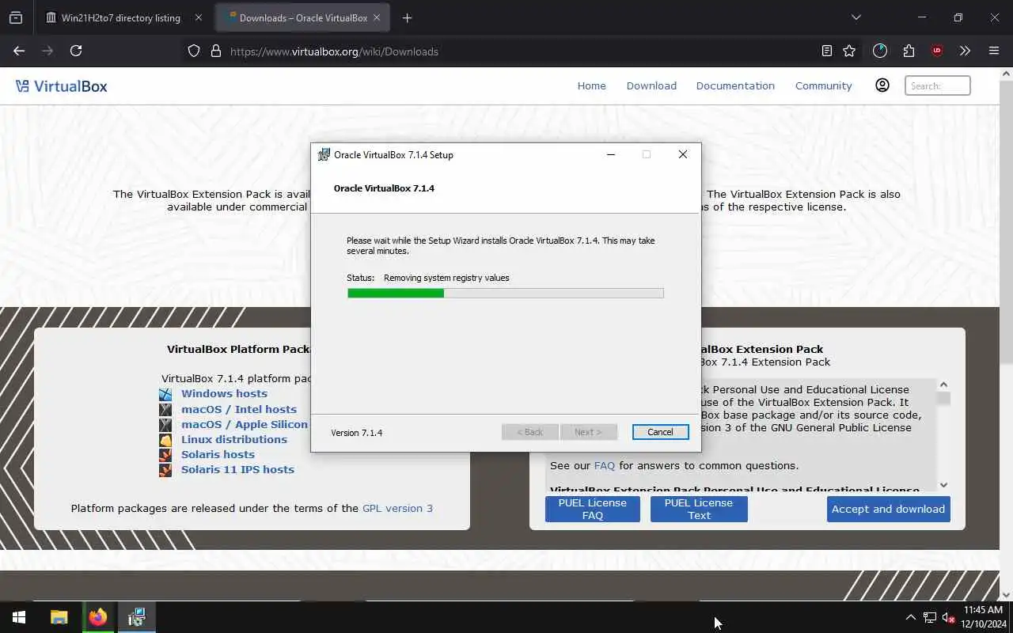
Task: Open the uBlock Origin extension icon
Action: [x=937, y=51]
